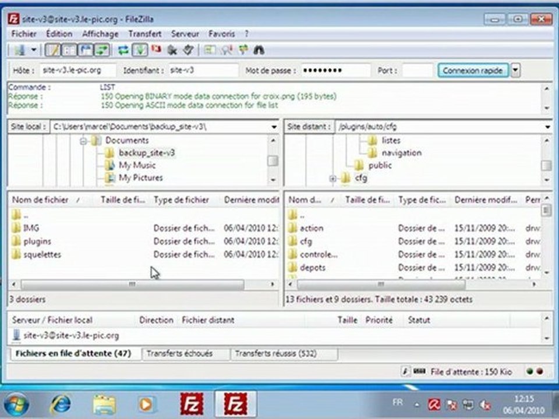Expand the cfg remote tree node
This screenshot has width=559, height=419.
pos(332,179)
